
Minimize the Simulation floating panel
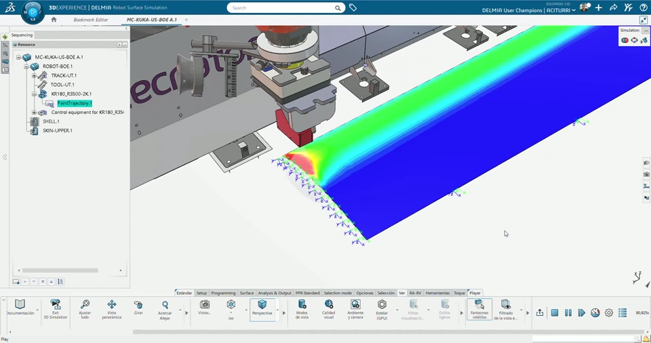[x=646, y=31]
